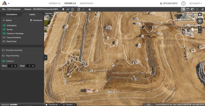This screenshot has width=205, height=106.
Task: Click the PDF report export icon
Action: click(x=79, y=9)
